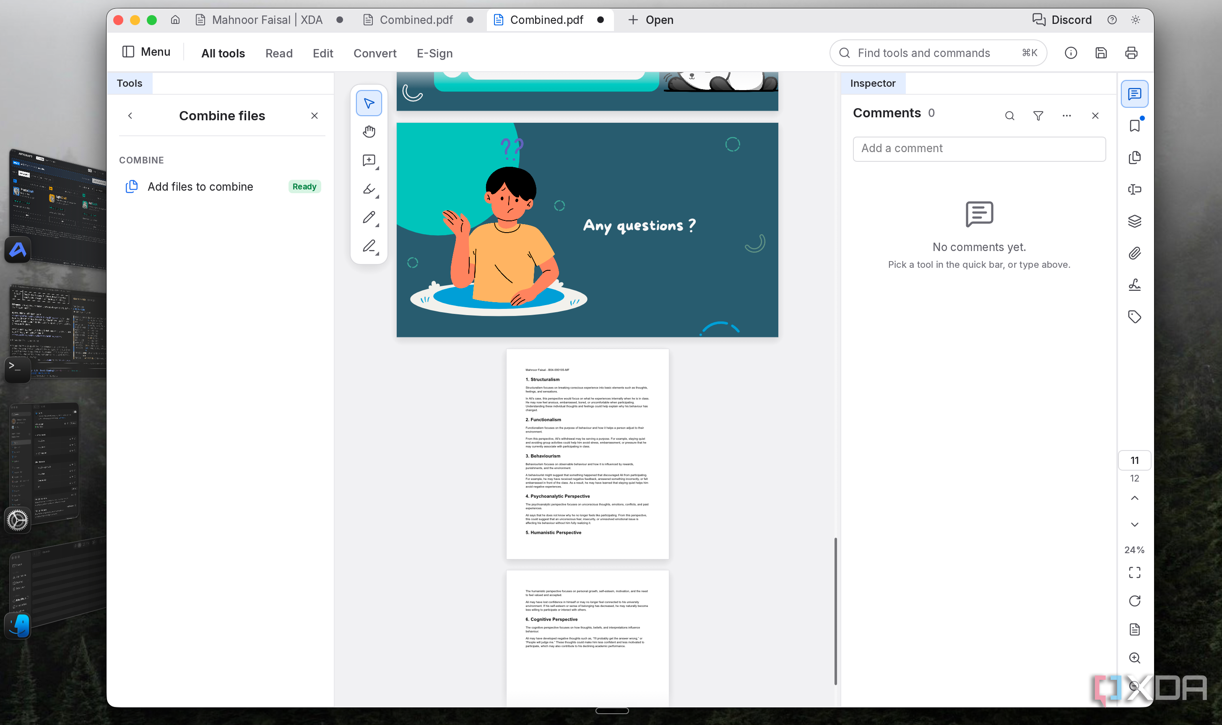Image resolution: width=1222 pixels, height=725 pixels.
Task: Close the Combine files panel
Action: (x=314, y=116)
